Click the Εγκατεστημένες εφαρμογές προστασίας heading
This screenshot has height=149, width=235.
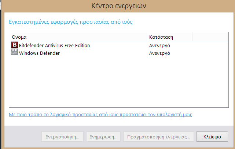(71, 22)
